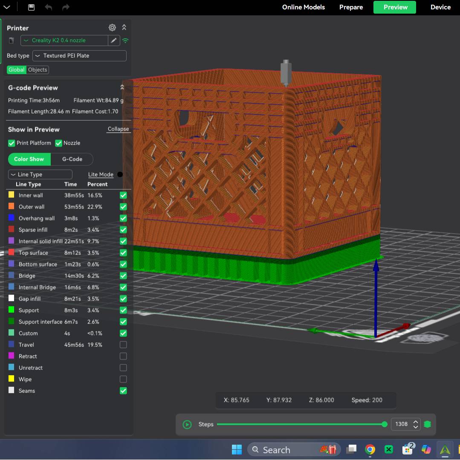Switch to G-Code view button
This screenshot has height=460, width=460.
[72, 159]
